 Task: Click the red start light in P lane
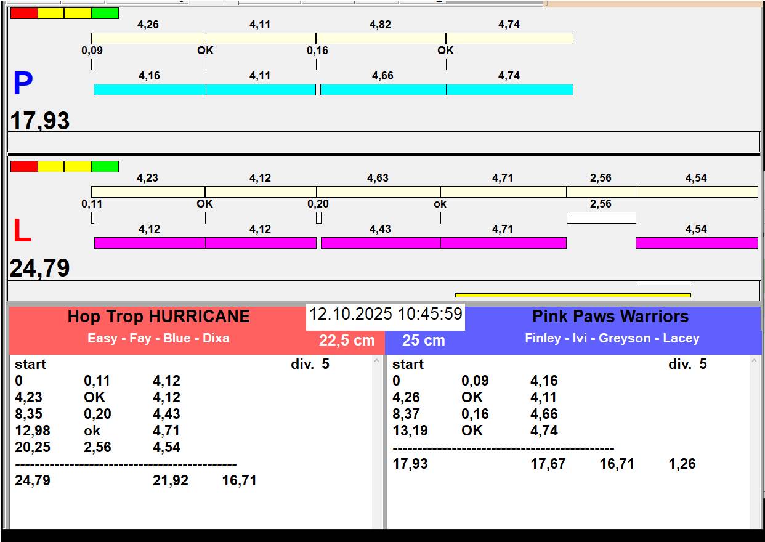[x=24, y=14]
